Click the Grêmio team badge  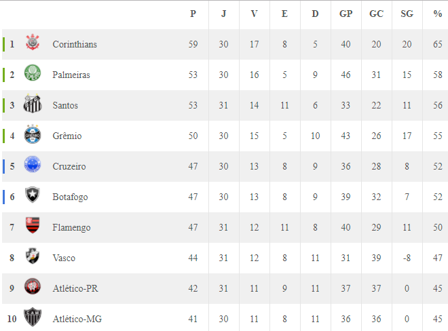(x=33, y=134)
